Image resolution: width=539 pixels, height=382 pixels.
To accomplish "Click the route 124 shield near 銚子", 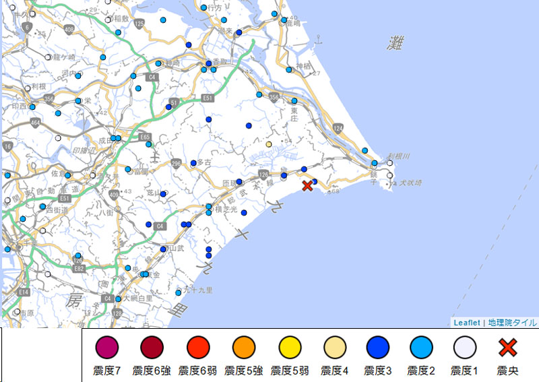I will [338, 129].
